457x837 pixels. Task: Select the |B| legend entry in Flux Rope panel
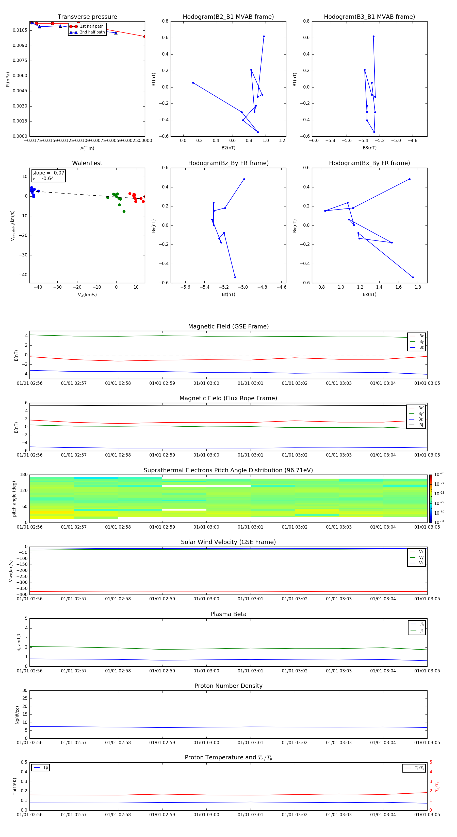point(416,425)
